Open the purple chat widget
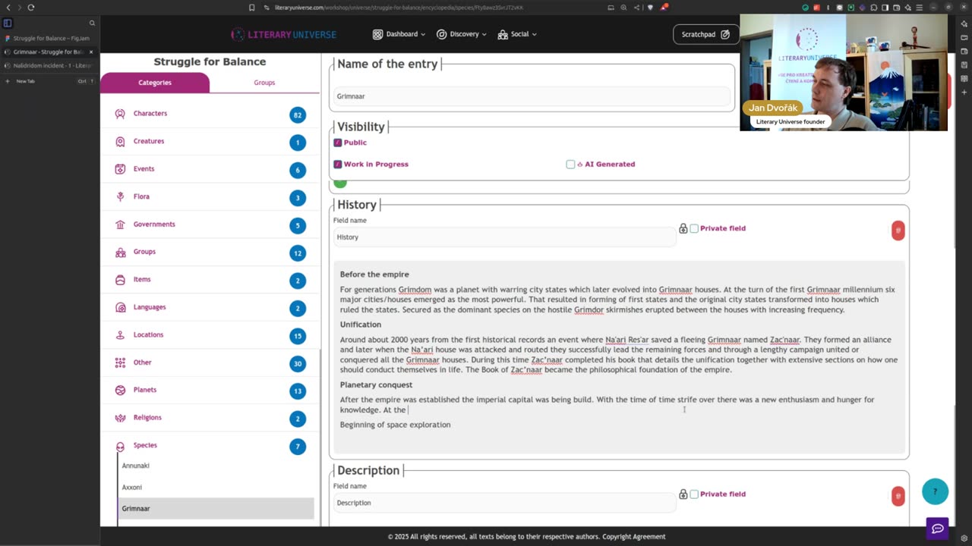Screen dimensions: 972x546 938,529
